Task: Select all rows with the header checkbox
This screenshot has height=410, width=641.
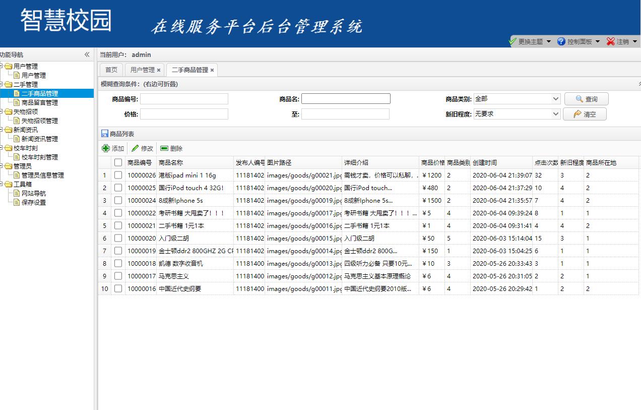Action: tap(119, 162)
